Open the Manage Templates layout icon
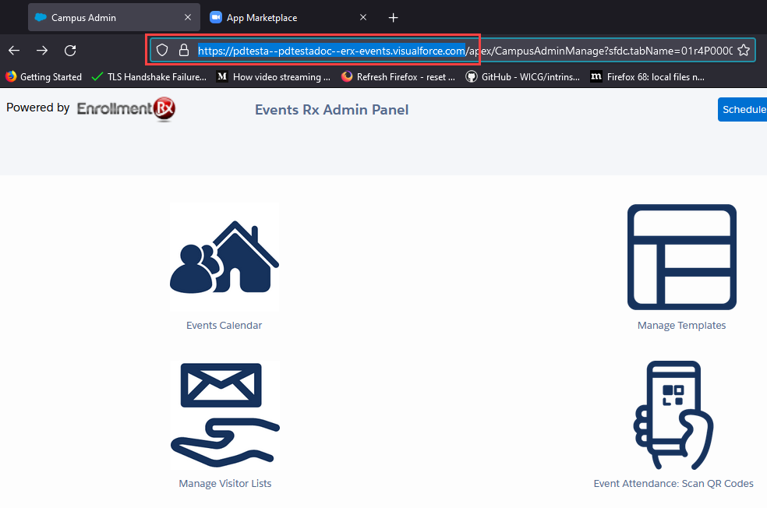This screenshot has width=767, height=508. tap(681, 257)
